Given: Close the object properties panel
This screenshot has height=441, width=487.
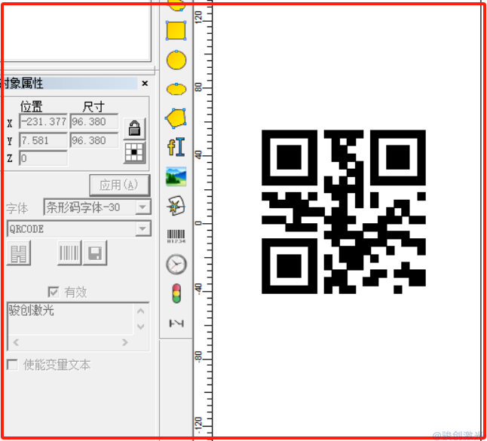Looking at the screenshot, I should click(x=145, y=83).
